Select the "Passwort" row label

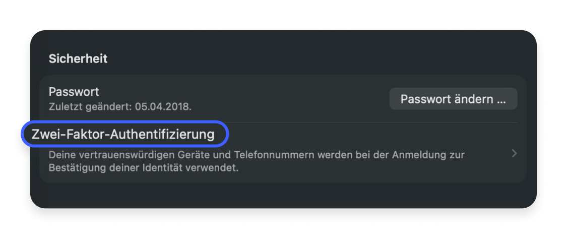coord(74,92)
